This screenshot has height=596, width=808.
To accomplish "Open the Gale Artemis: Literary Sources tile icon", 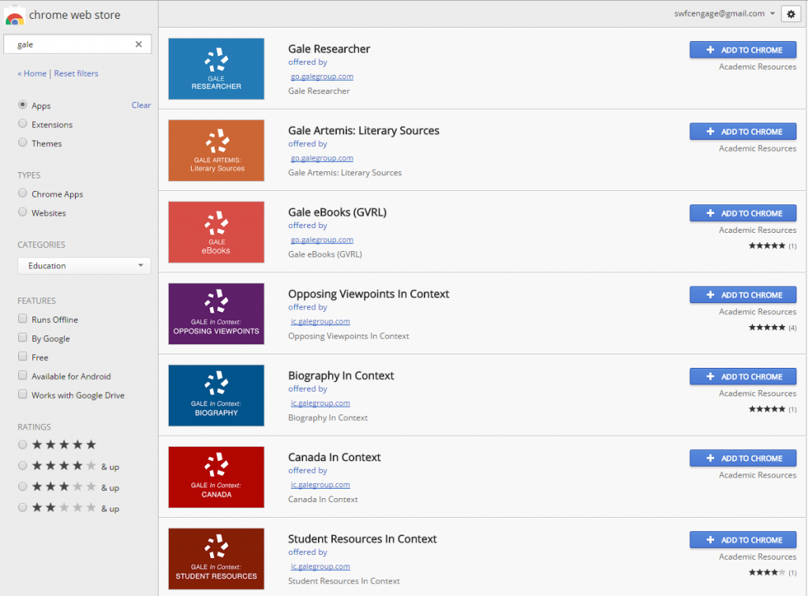I will point(215,150).
